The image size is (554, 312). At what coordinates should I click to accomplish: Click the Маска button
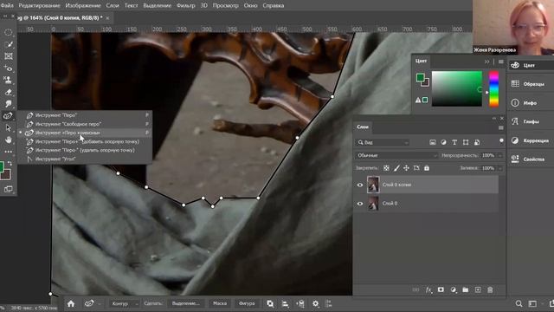[220, 303]
